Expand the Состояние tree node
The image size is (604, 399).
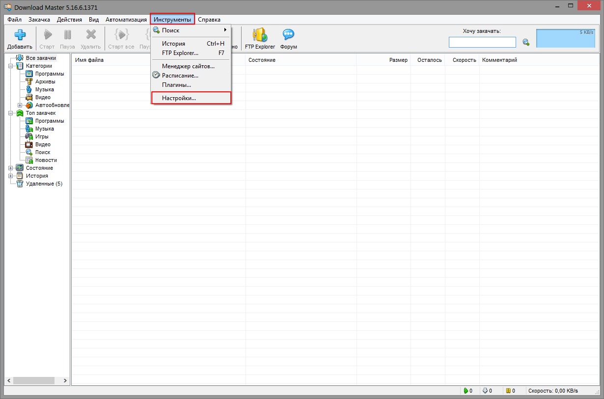(x=10, y=168)
